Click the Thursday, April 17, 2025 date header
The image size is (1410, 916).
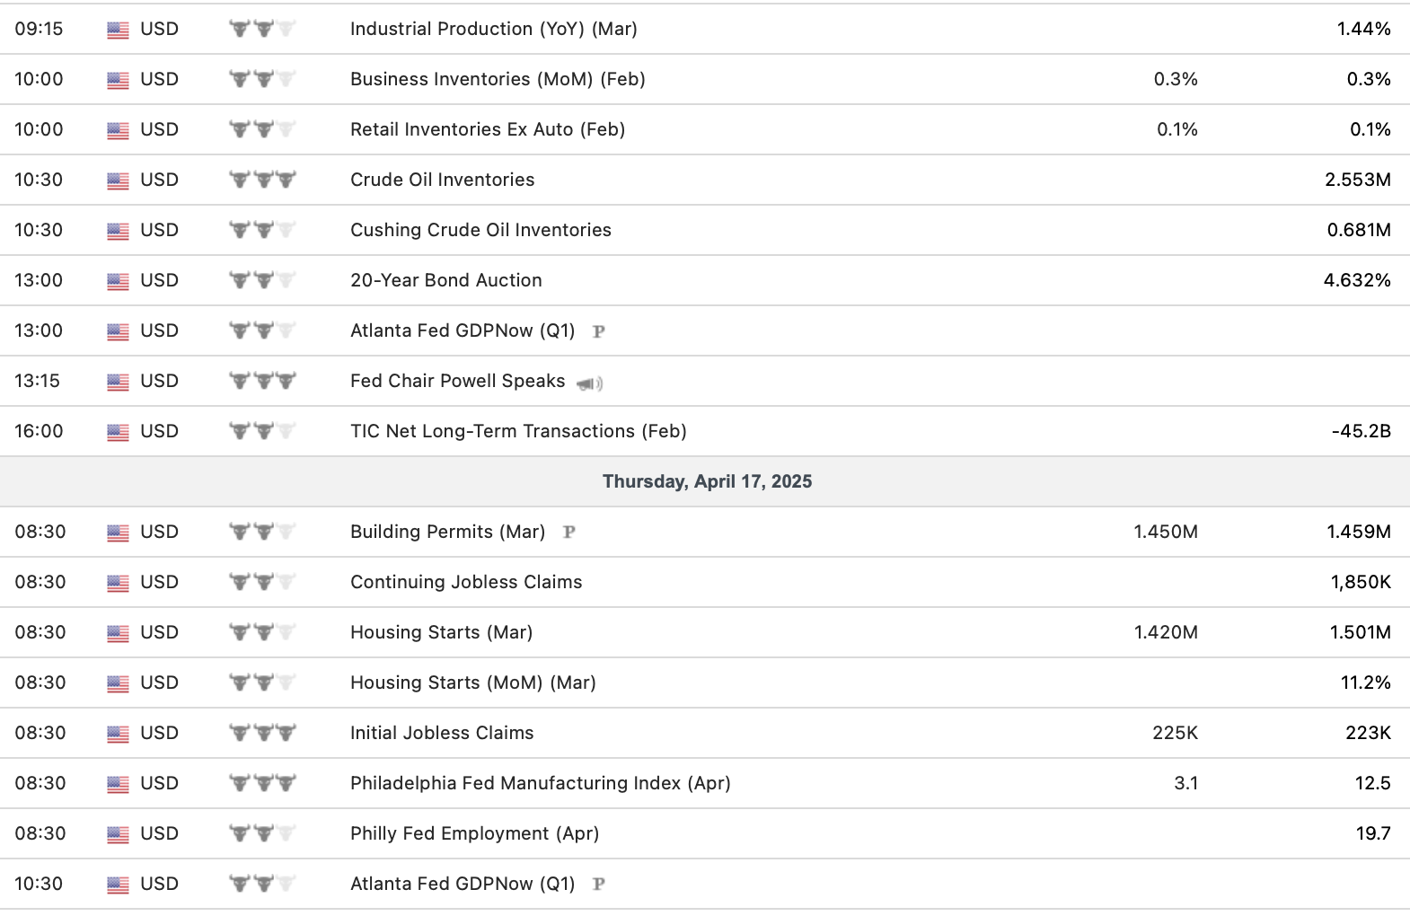[707, 481]
